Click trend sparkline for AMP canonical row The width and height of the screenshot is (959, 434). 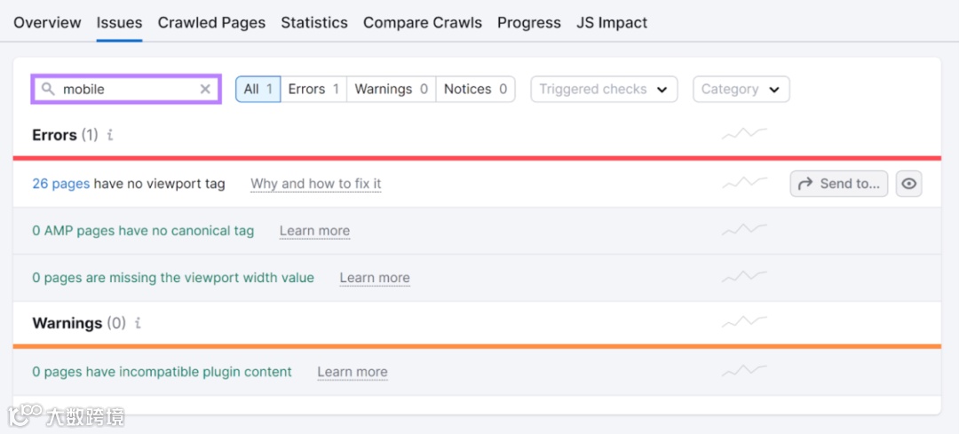[744, 230]
